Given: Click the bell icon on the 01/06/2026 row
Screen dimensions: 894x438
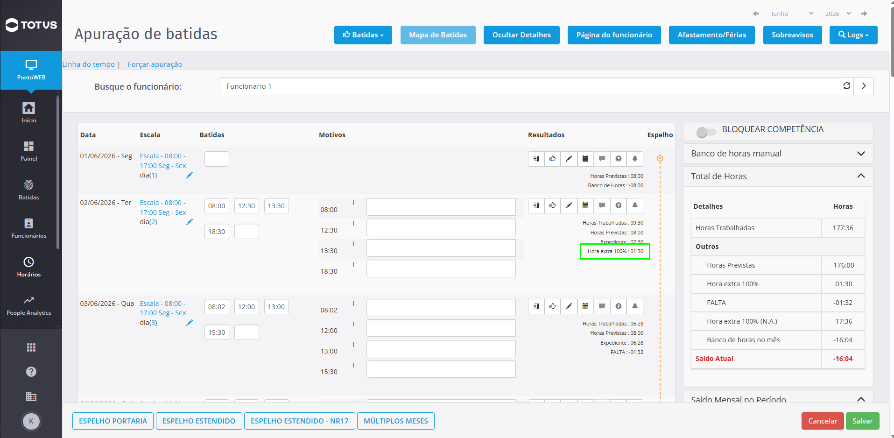Looking at the screenshot, I should coord(634,159).
